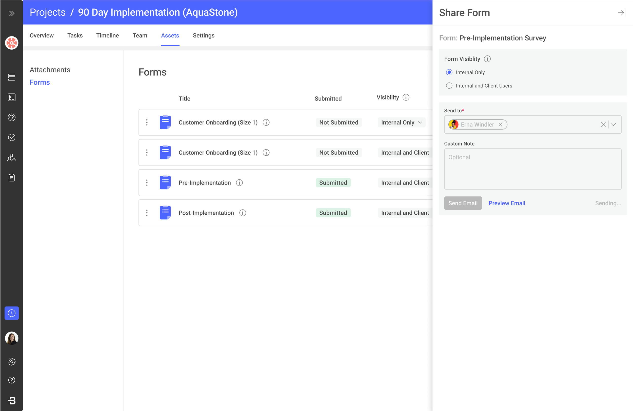The image size is (633, 411).
Task: Open the help question mark icon
Action: tap(12, 380)
